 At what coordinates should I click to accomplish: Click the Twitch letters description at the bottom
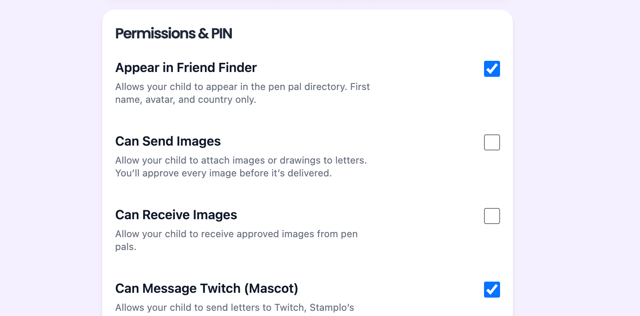(235, 308)
